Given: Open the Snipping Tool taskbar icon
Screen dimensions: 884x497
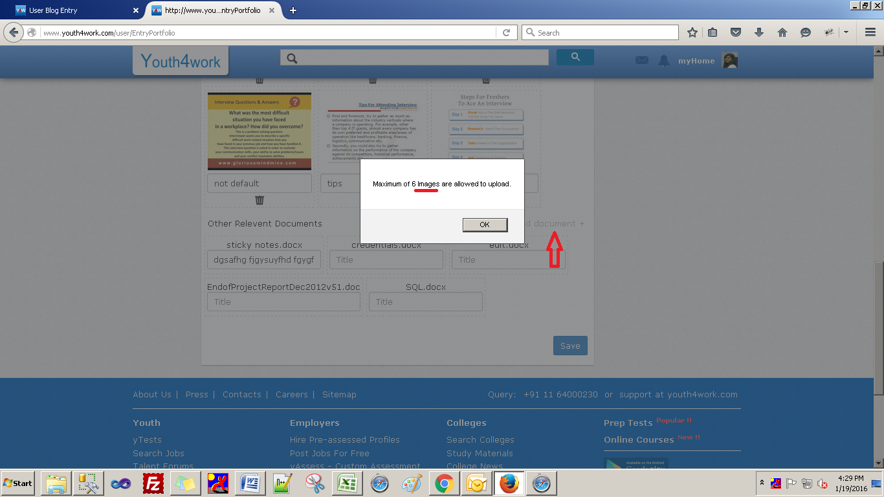Looking at the screenshot, I should 315,483.
